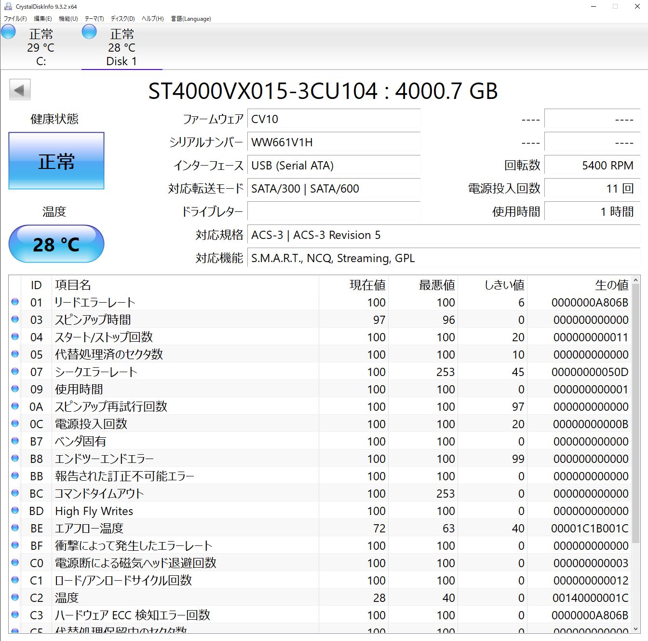Click the 正常 health status button
This screenshot has height=641, width=648.
[56, 161]
